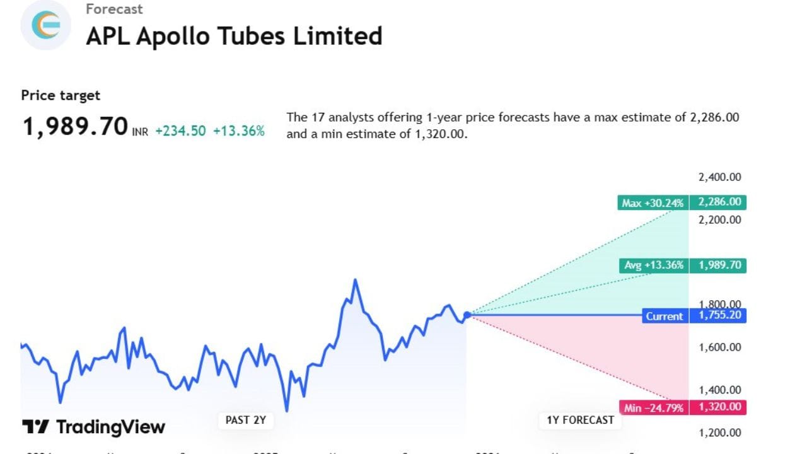Click the current price dot on chart
The image size is (807, 454).
point(467,315)
